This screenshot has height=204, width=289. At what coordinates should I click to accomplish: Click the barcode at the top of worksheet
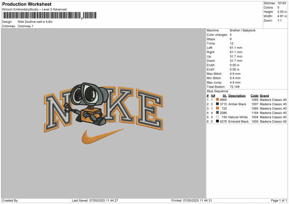click(x=49, y=15)
